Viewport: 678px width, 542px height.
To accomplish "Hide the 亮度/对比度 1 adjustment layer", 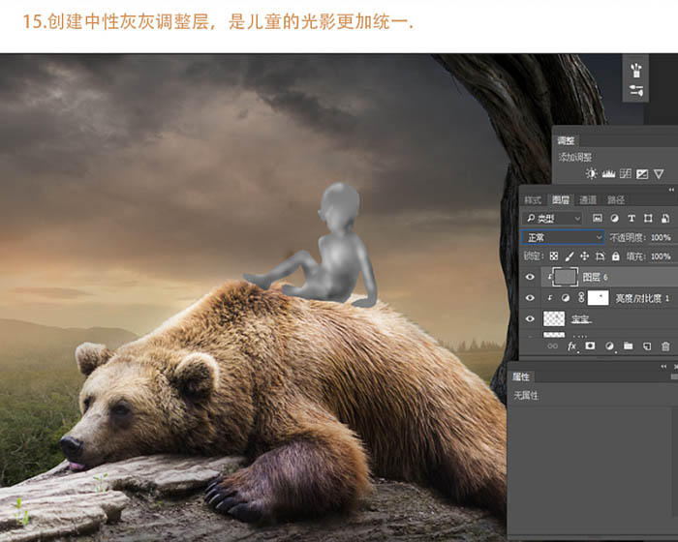I will 530,298.
